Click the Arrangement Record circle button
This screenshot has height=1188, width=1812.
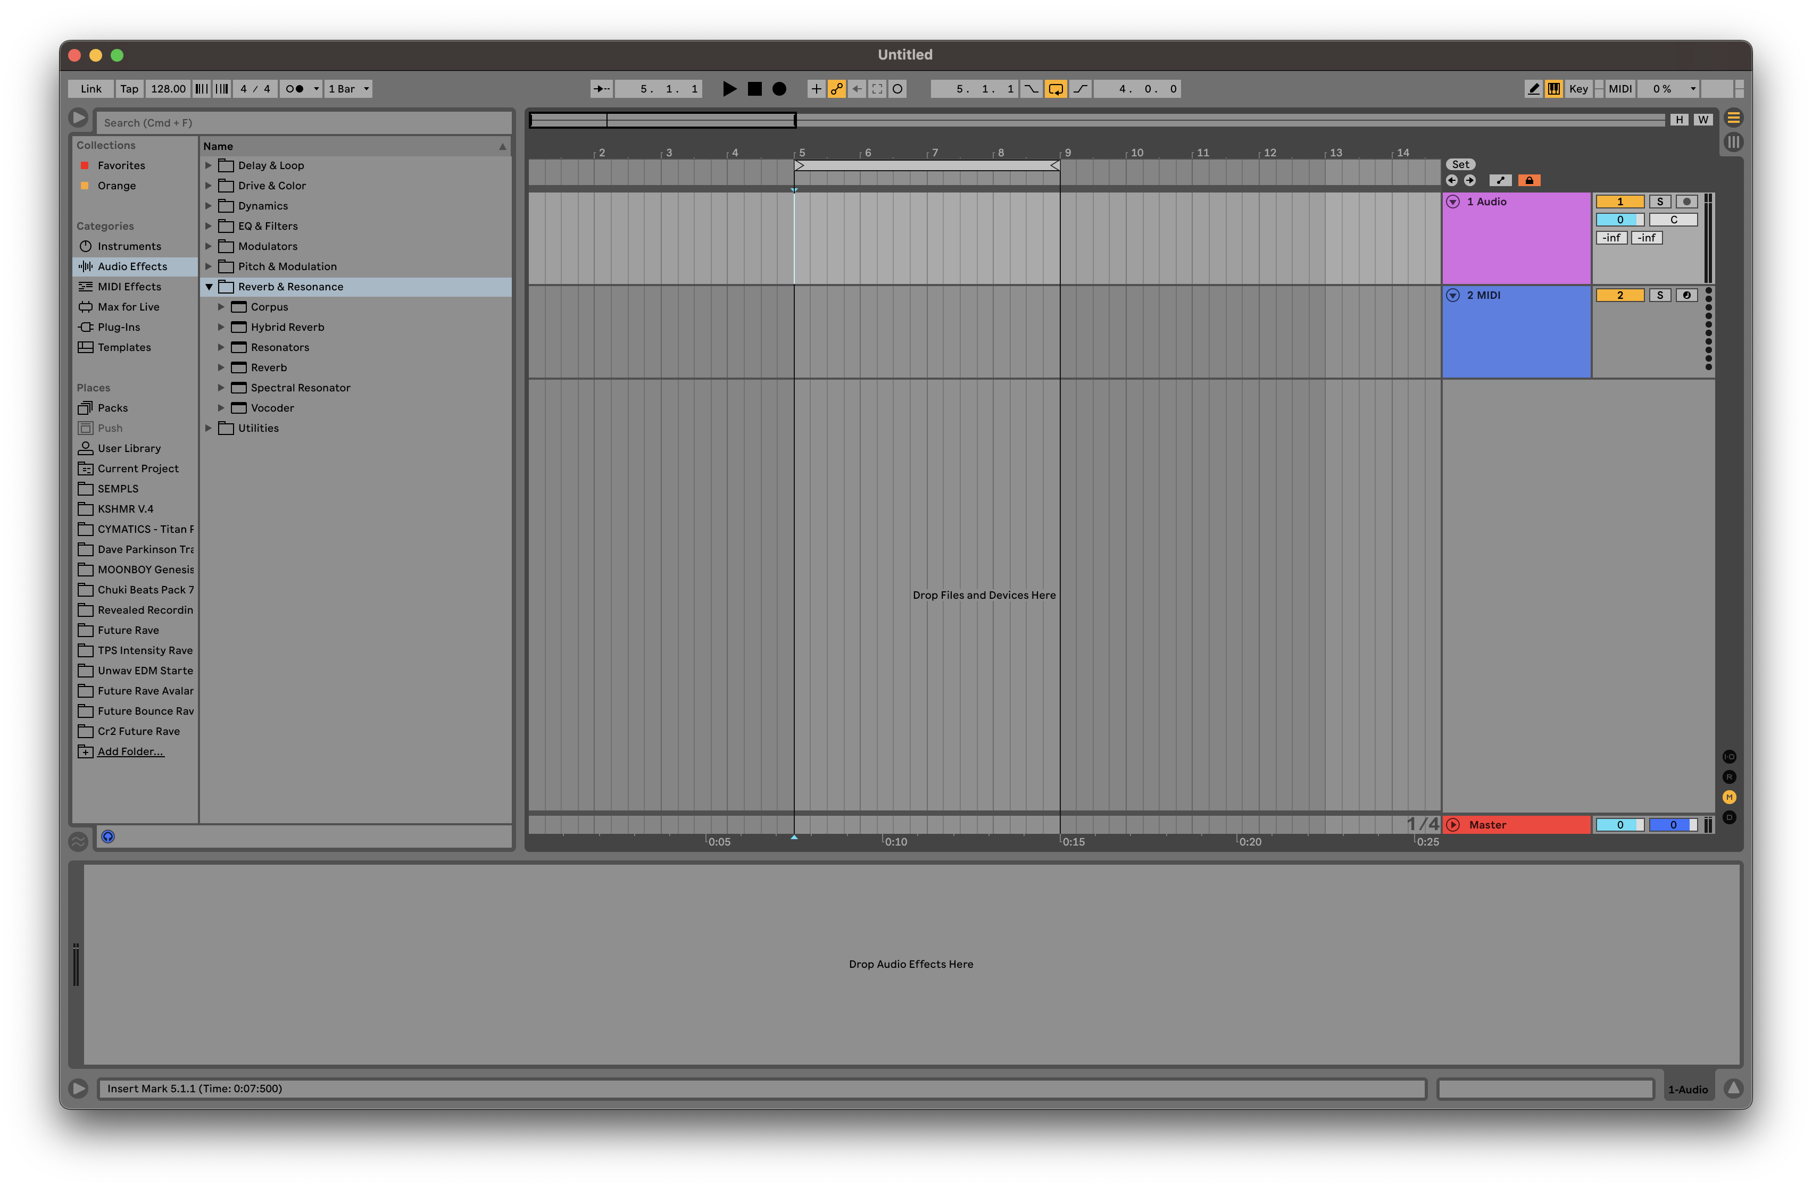click(x=779, y=89)
